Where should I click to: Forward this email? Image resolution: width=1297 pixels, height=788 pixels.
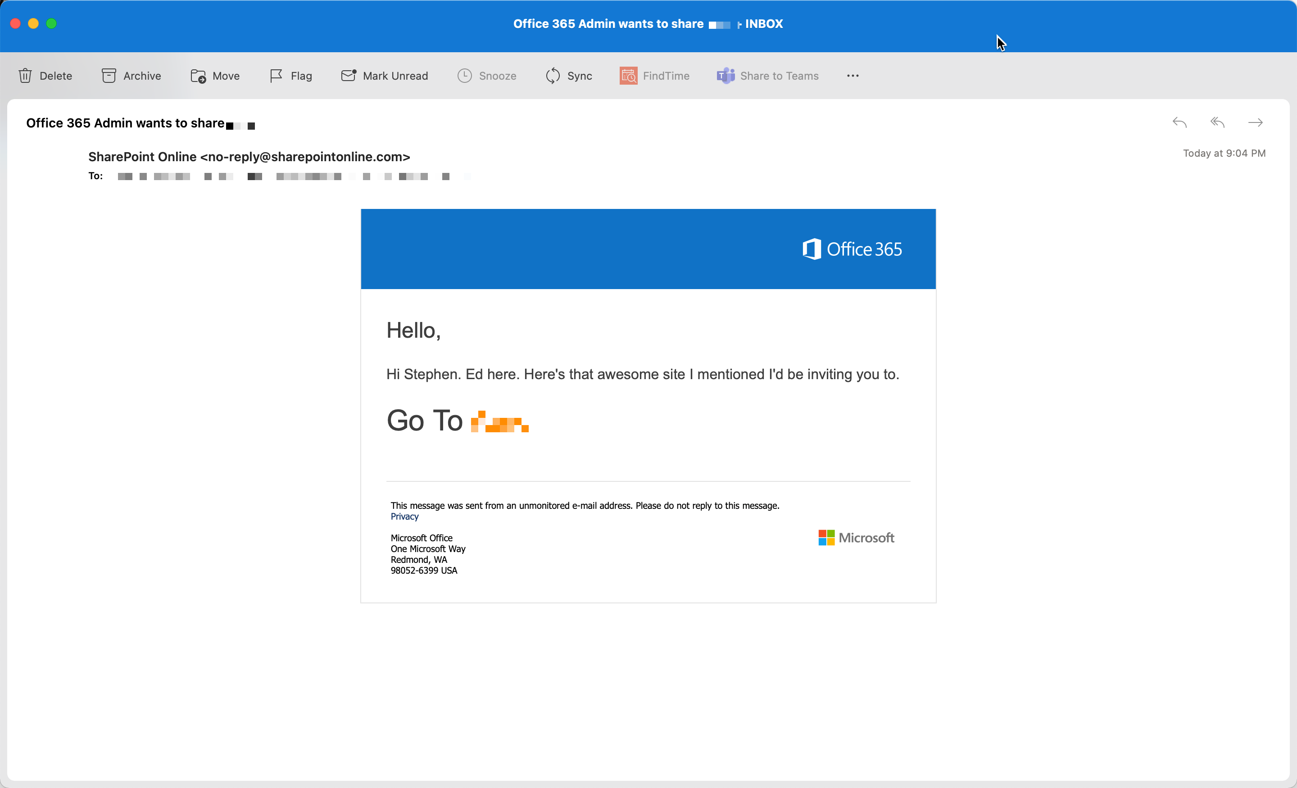point(1256,122)
